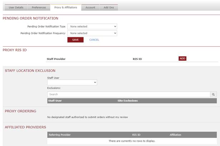Screen dimensions: 220x146
Task: Click ADD button in Proxy RIS ID
Action: 182,59
